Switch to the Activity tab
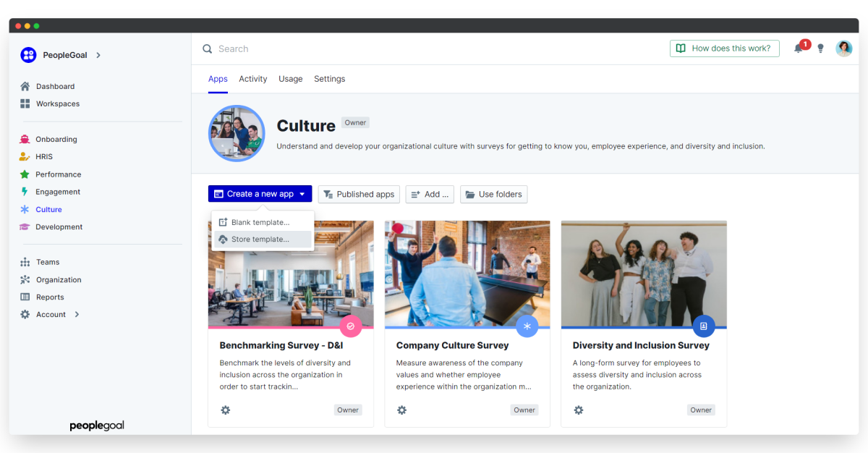Viewport: 868px width, 453px height. coord(253,79)
